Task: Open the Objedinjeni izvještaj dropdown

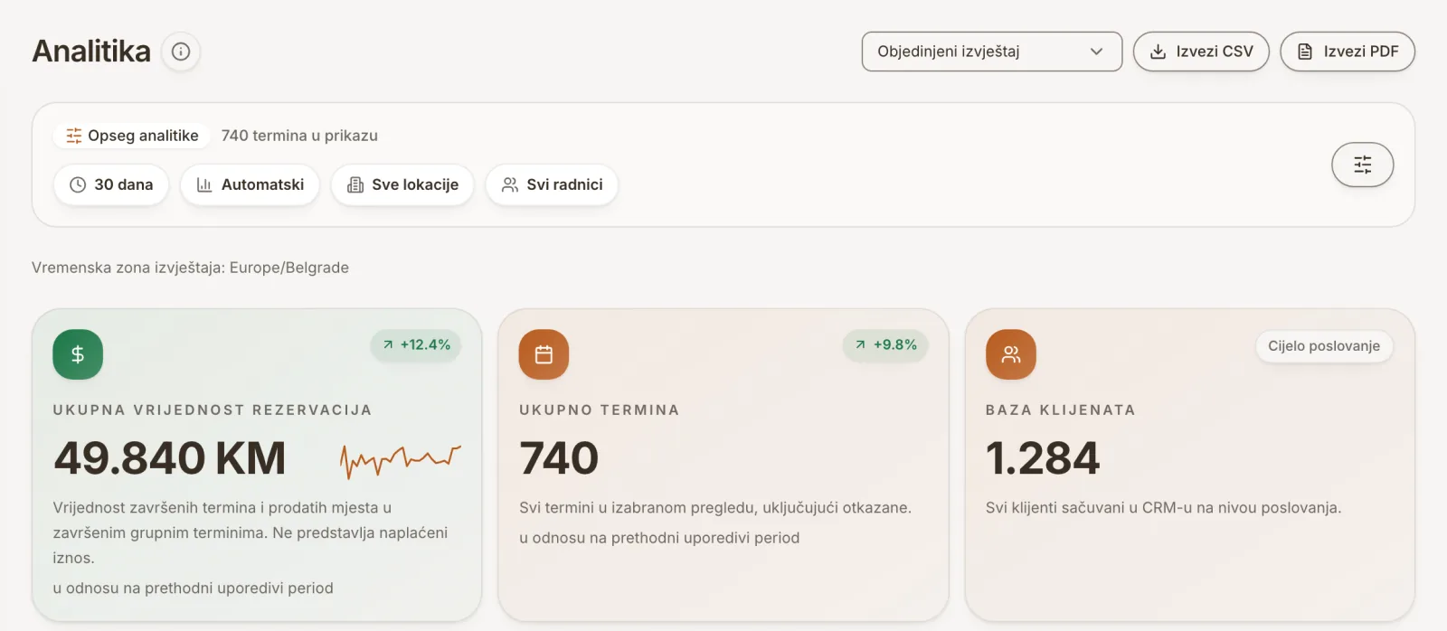Action: [x=992, y=52]
